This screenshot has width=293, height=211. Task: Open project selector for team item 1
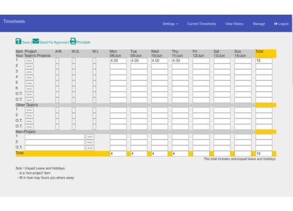(x=29, y=61)
